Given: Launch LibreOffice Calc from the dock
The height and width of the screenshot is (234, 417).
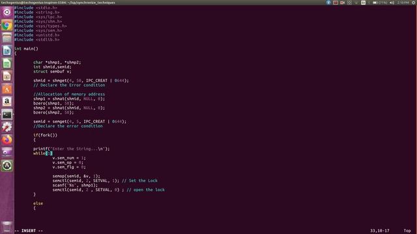Looking at the screenshot, I should click(7, 64).
